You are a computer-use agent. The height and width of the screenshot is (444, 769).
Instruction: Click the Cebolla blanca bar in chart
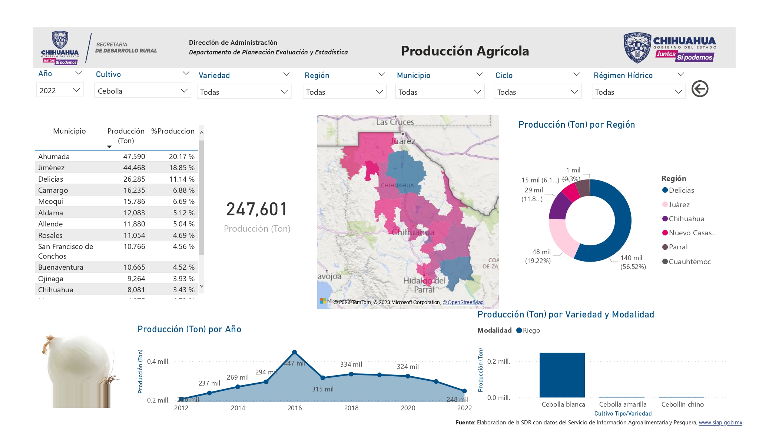(x=562, y=375)
